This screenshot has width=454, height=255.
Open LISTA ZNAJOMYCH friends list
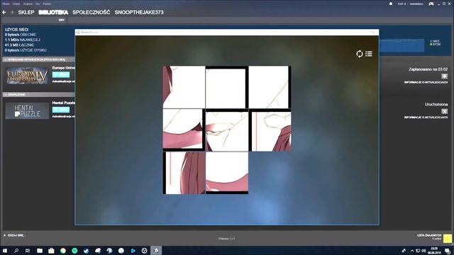pos(429,236)
